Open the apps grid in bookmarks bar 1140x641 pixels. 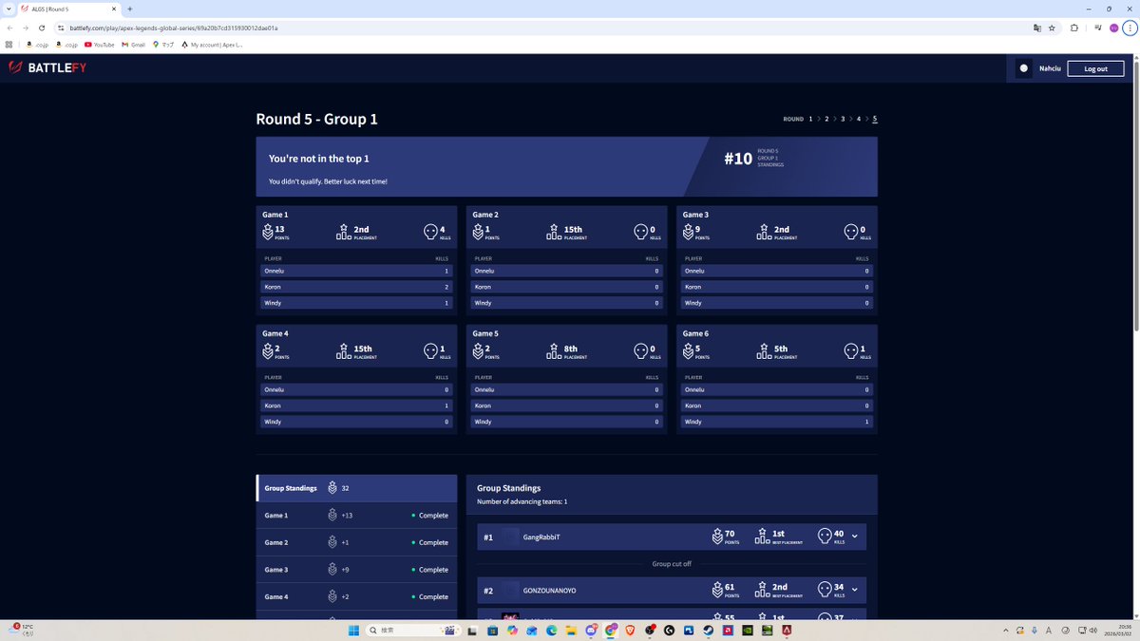click(x=9, y=44)
